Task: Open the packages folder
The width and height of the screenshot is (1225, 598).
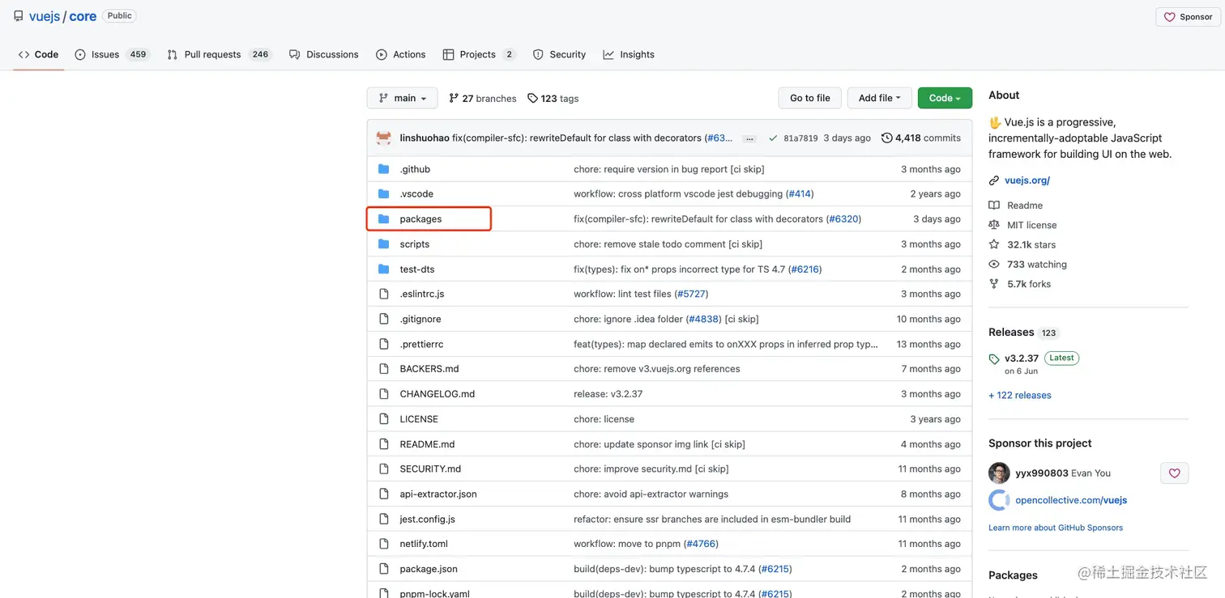Action: [420, 219]
